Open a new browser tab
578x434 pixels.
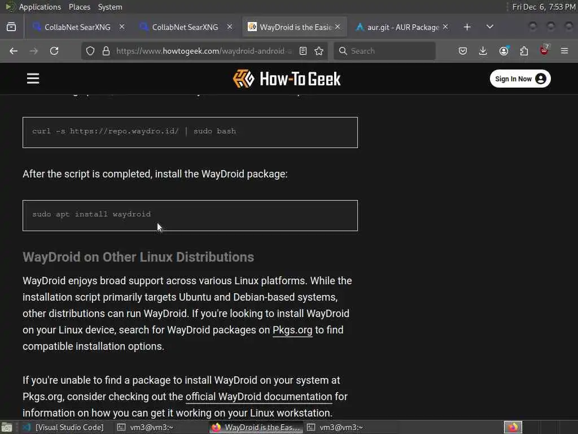point(467,27)
